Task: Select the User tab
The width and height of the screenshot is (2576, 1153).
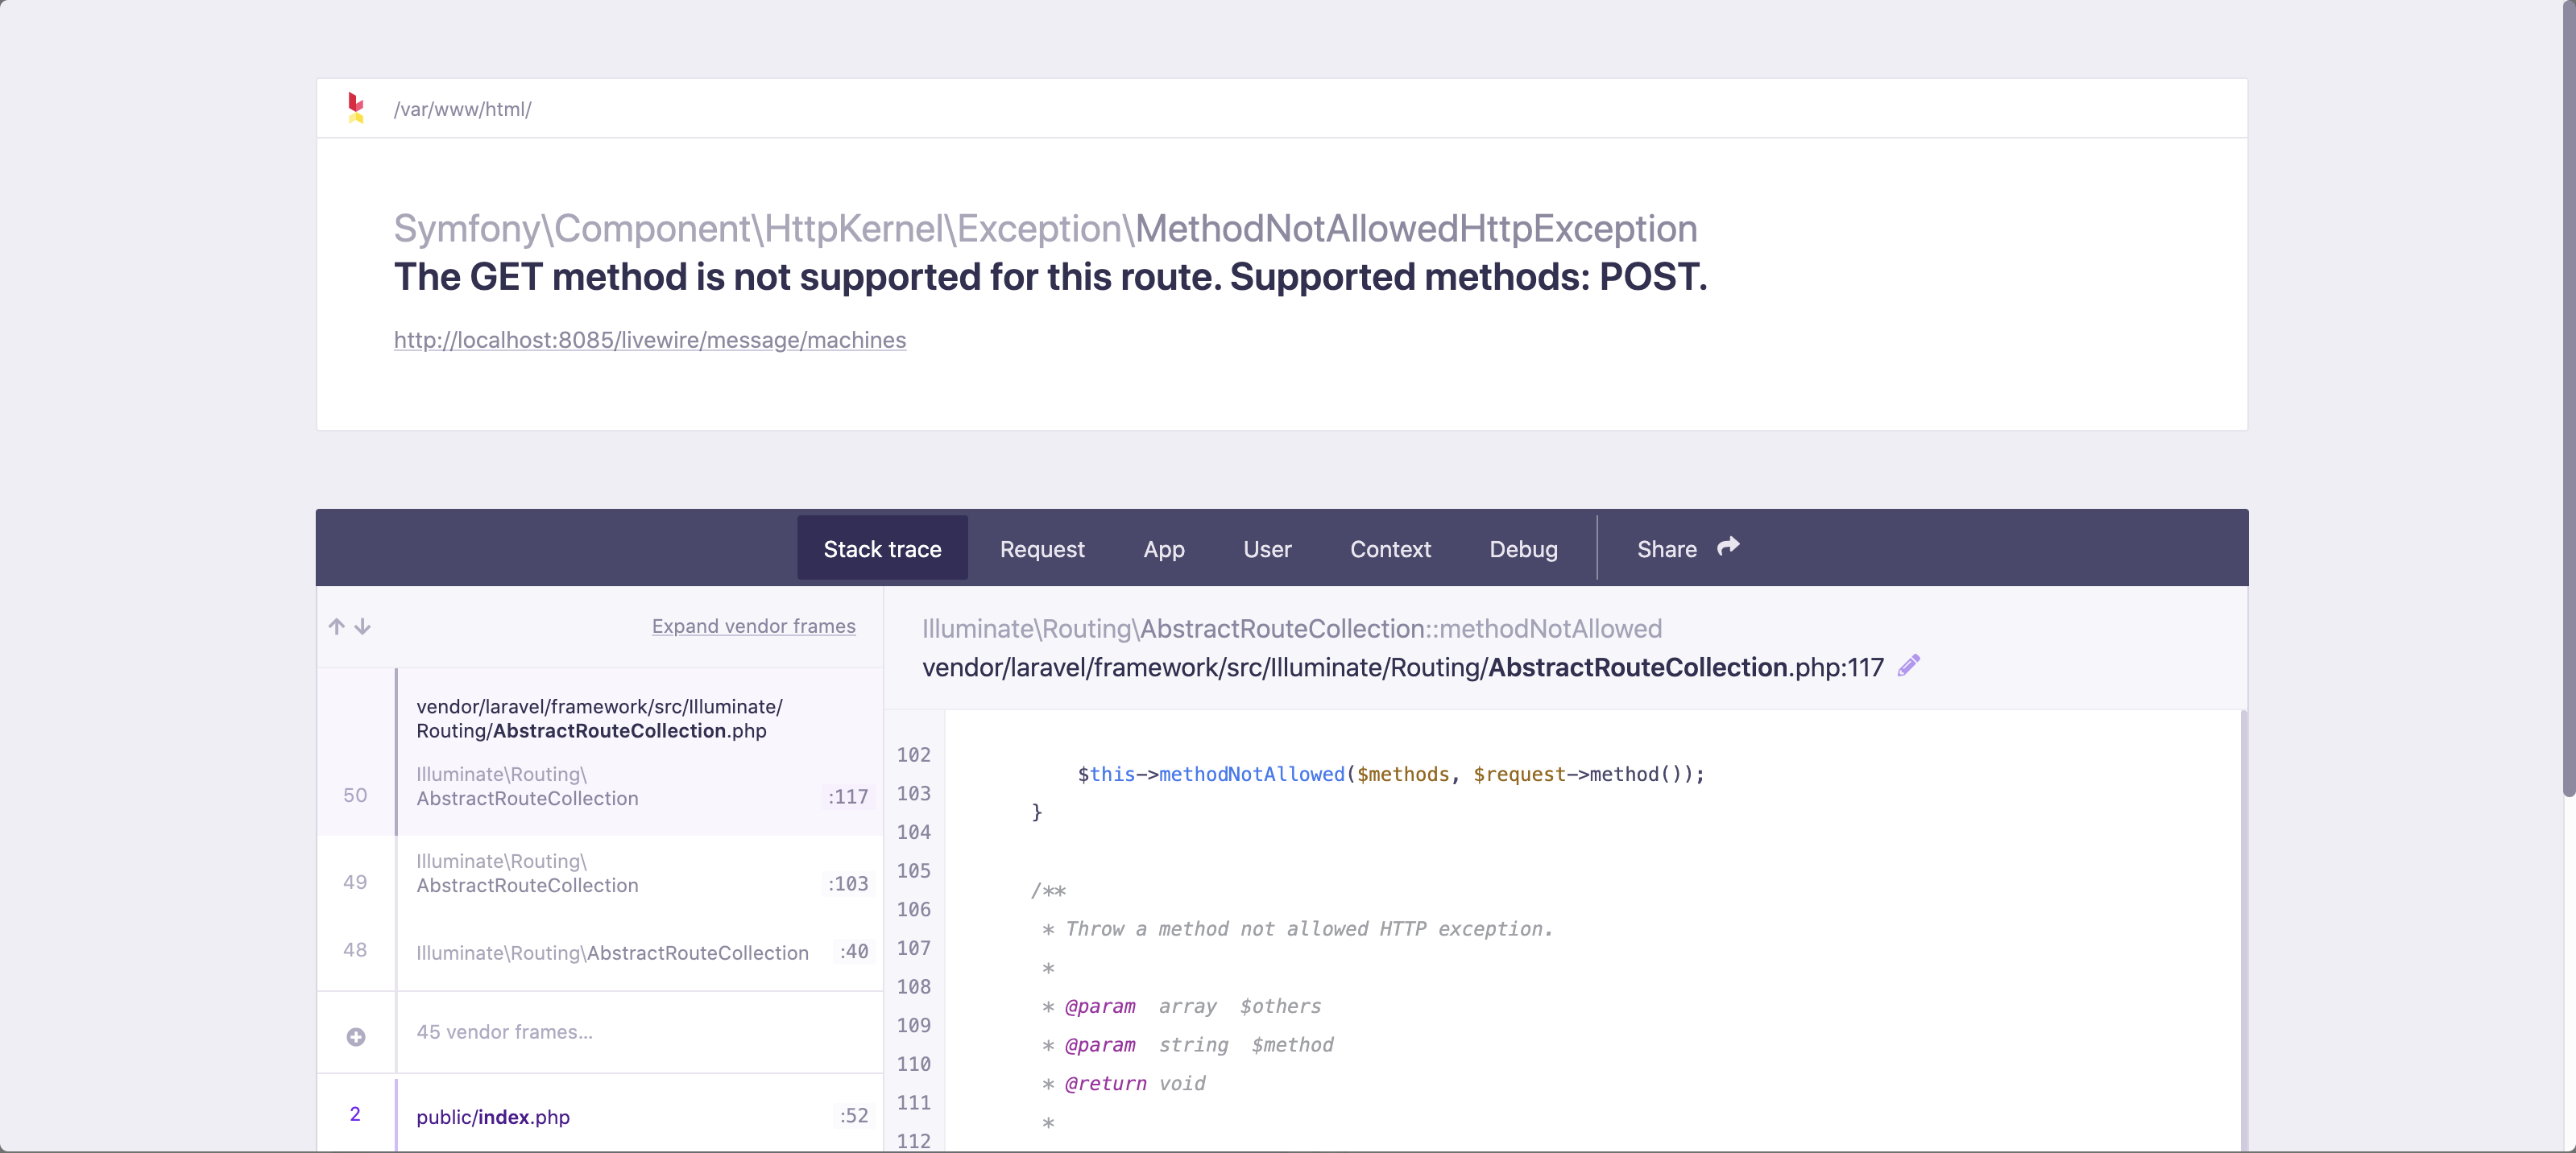Action: (1266, 549)
